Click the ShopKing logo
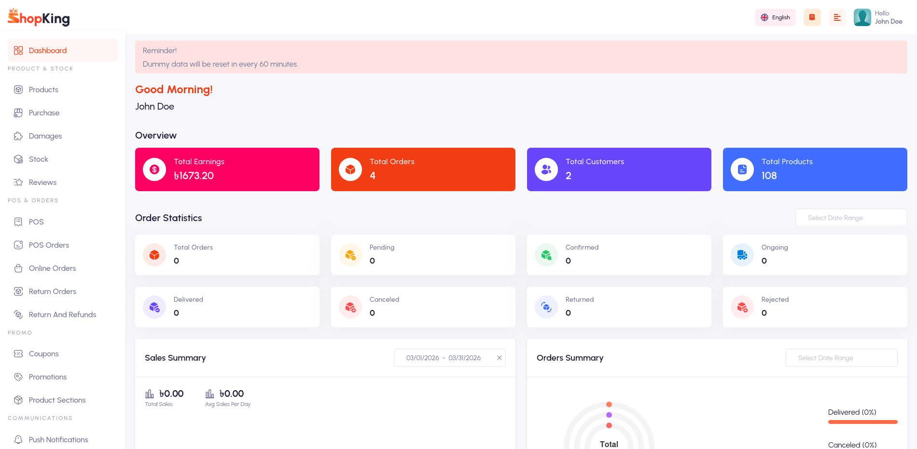This screenshot has height=449, width=917. pyautogui.click(x=39, y=17)
